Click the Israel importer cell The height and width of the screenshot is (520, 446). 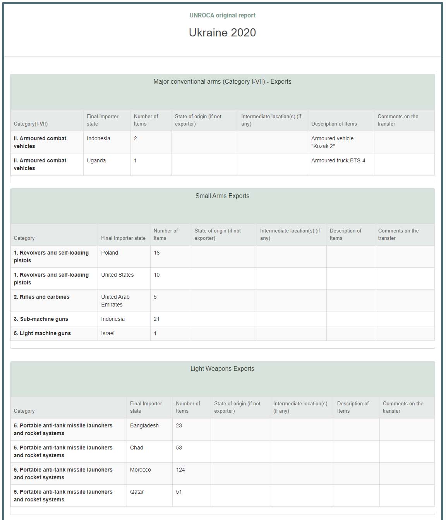108,334
